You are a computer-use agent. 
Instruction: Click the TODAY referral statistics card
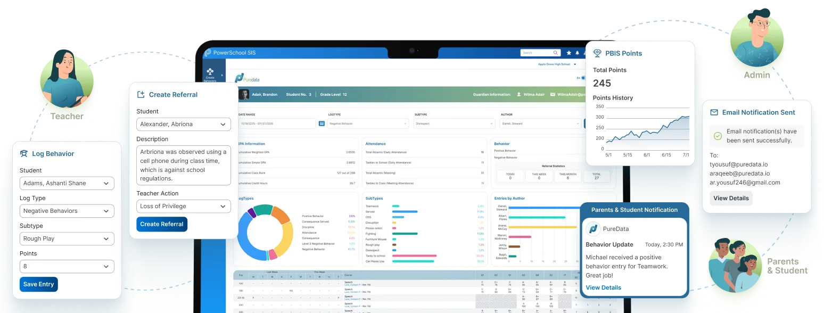(510, 176)
